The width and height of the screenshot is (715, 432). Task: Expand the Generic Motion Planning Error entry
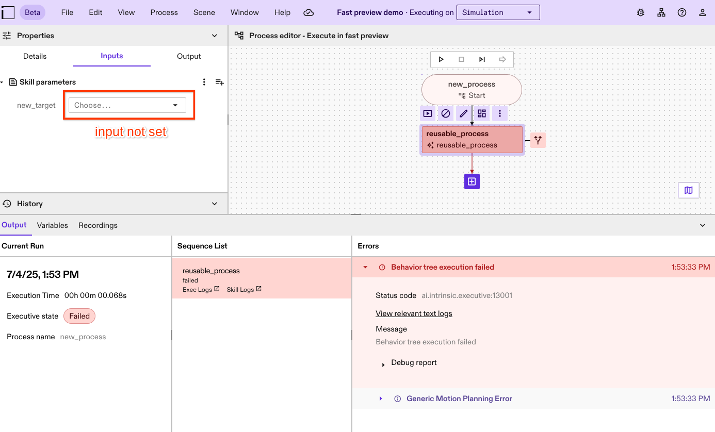(x=381, y=398)
